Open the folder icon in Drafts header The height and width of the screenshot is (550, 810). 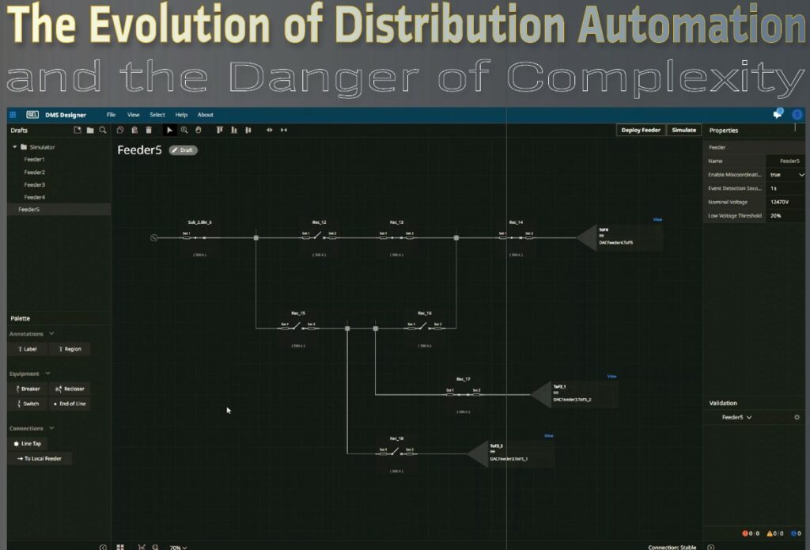90,131
